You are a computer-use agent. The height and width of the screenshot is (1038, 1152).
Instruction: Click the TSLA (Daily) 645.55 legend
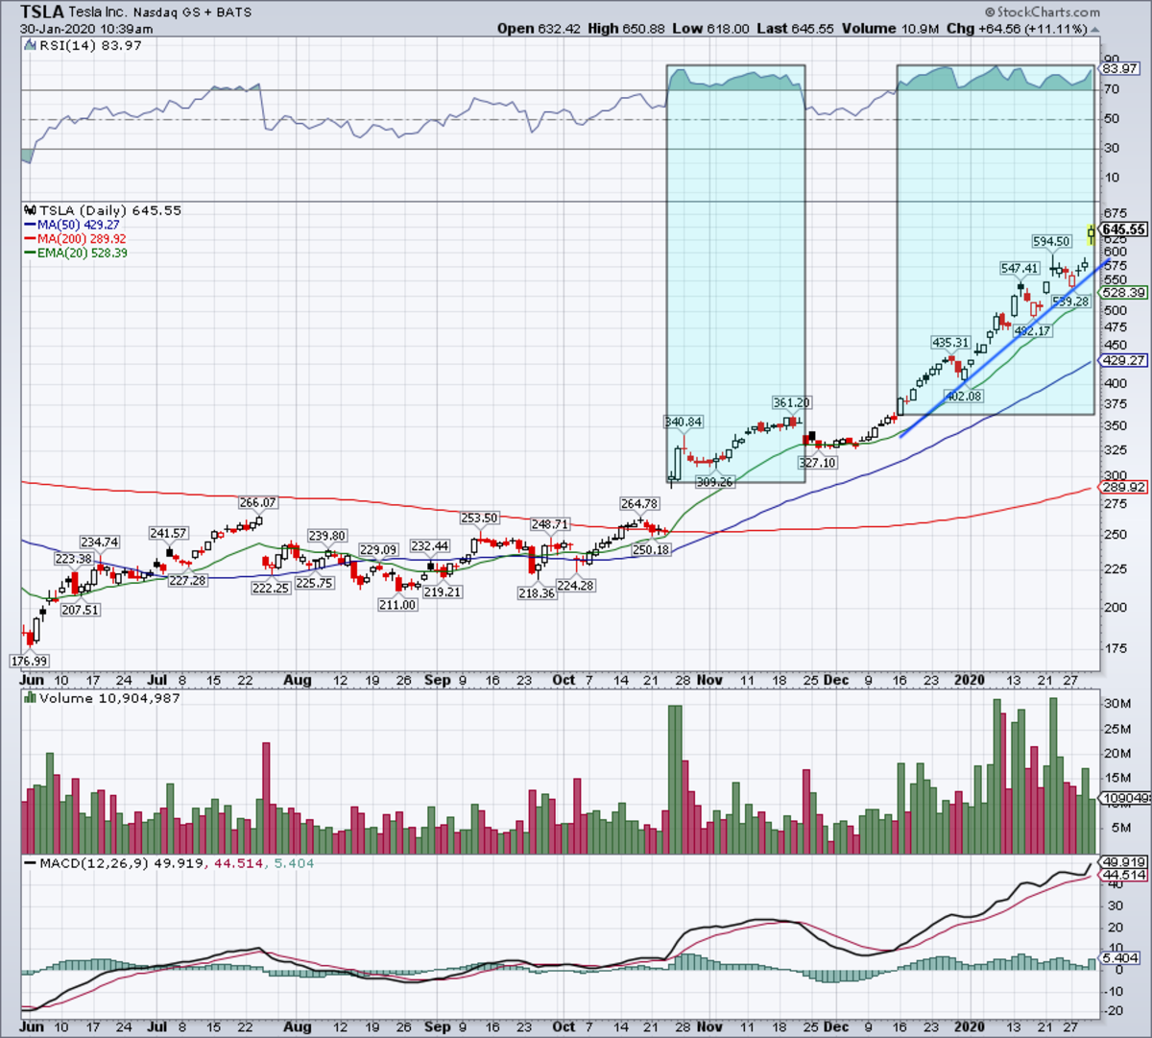coord(108,210)
